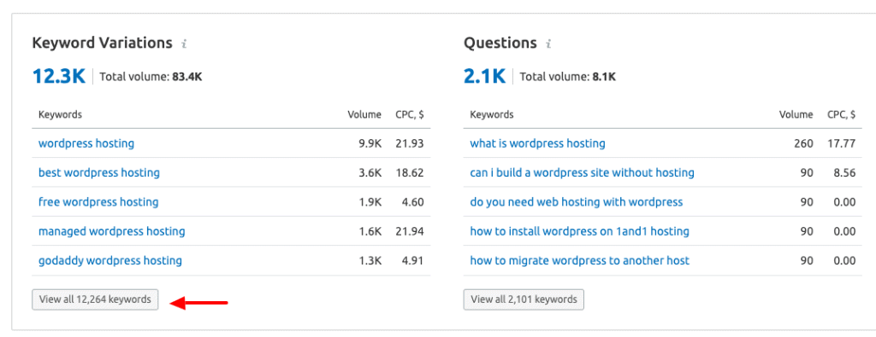Image resolution: width=876 pixels, height=337 pixels.
Task: Open 'can i build a wordpress site without hosting'
Action: [582, 172]
